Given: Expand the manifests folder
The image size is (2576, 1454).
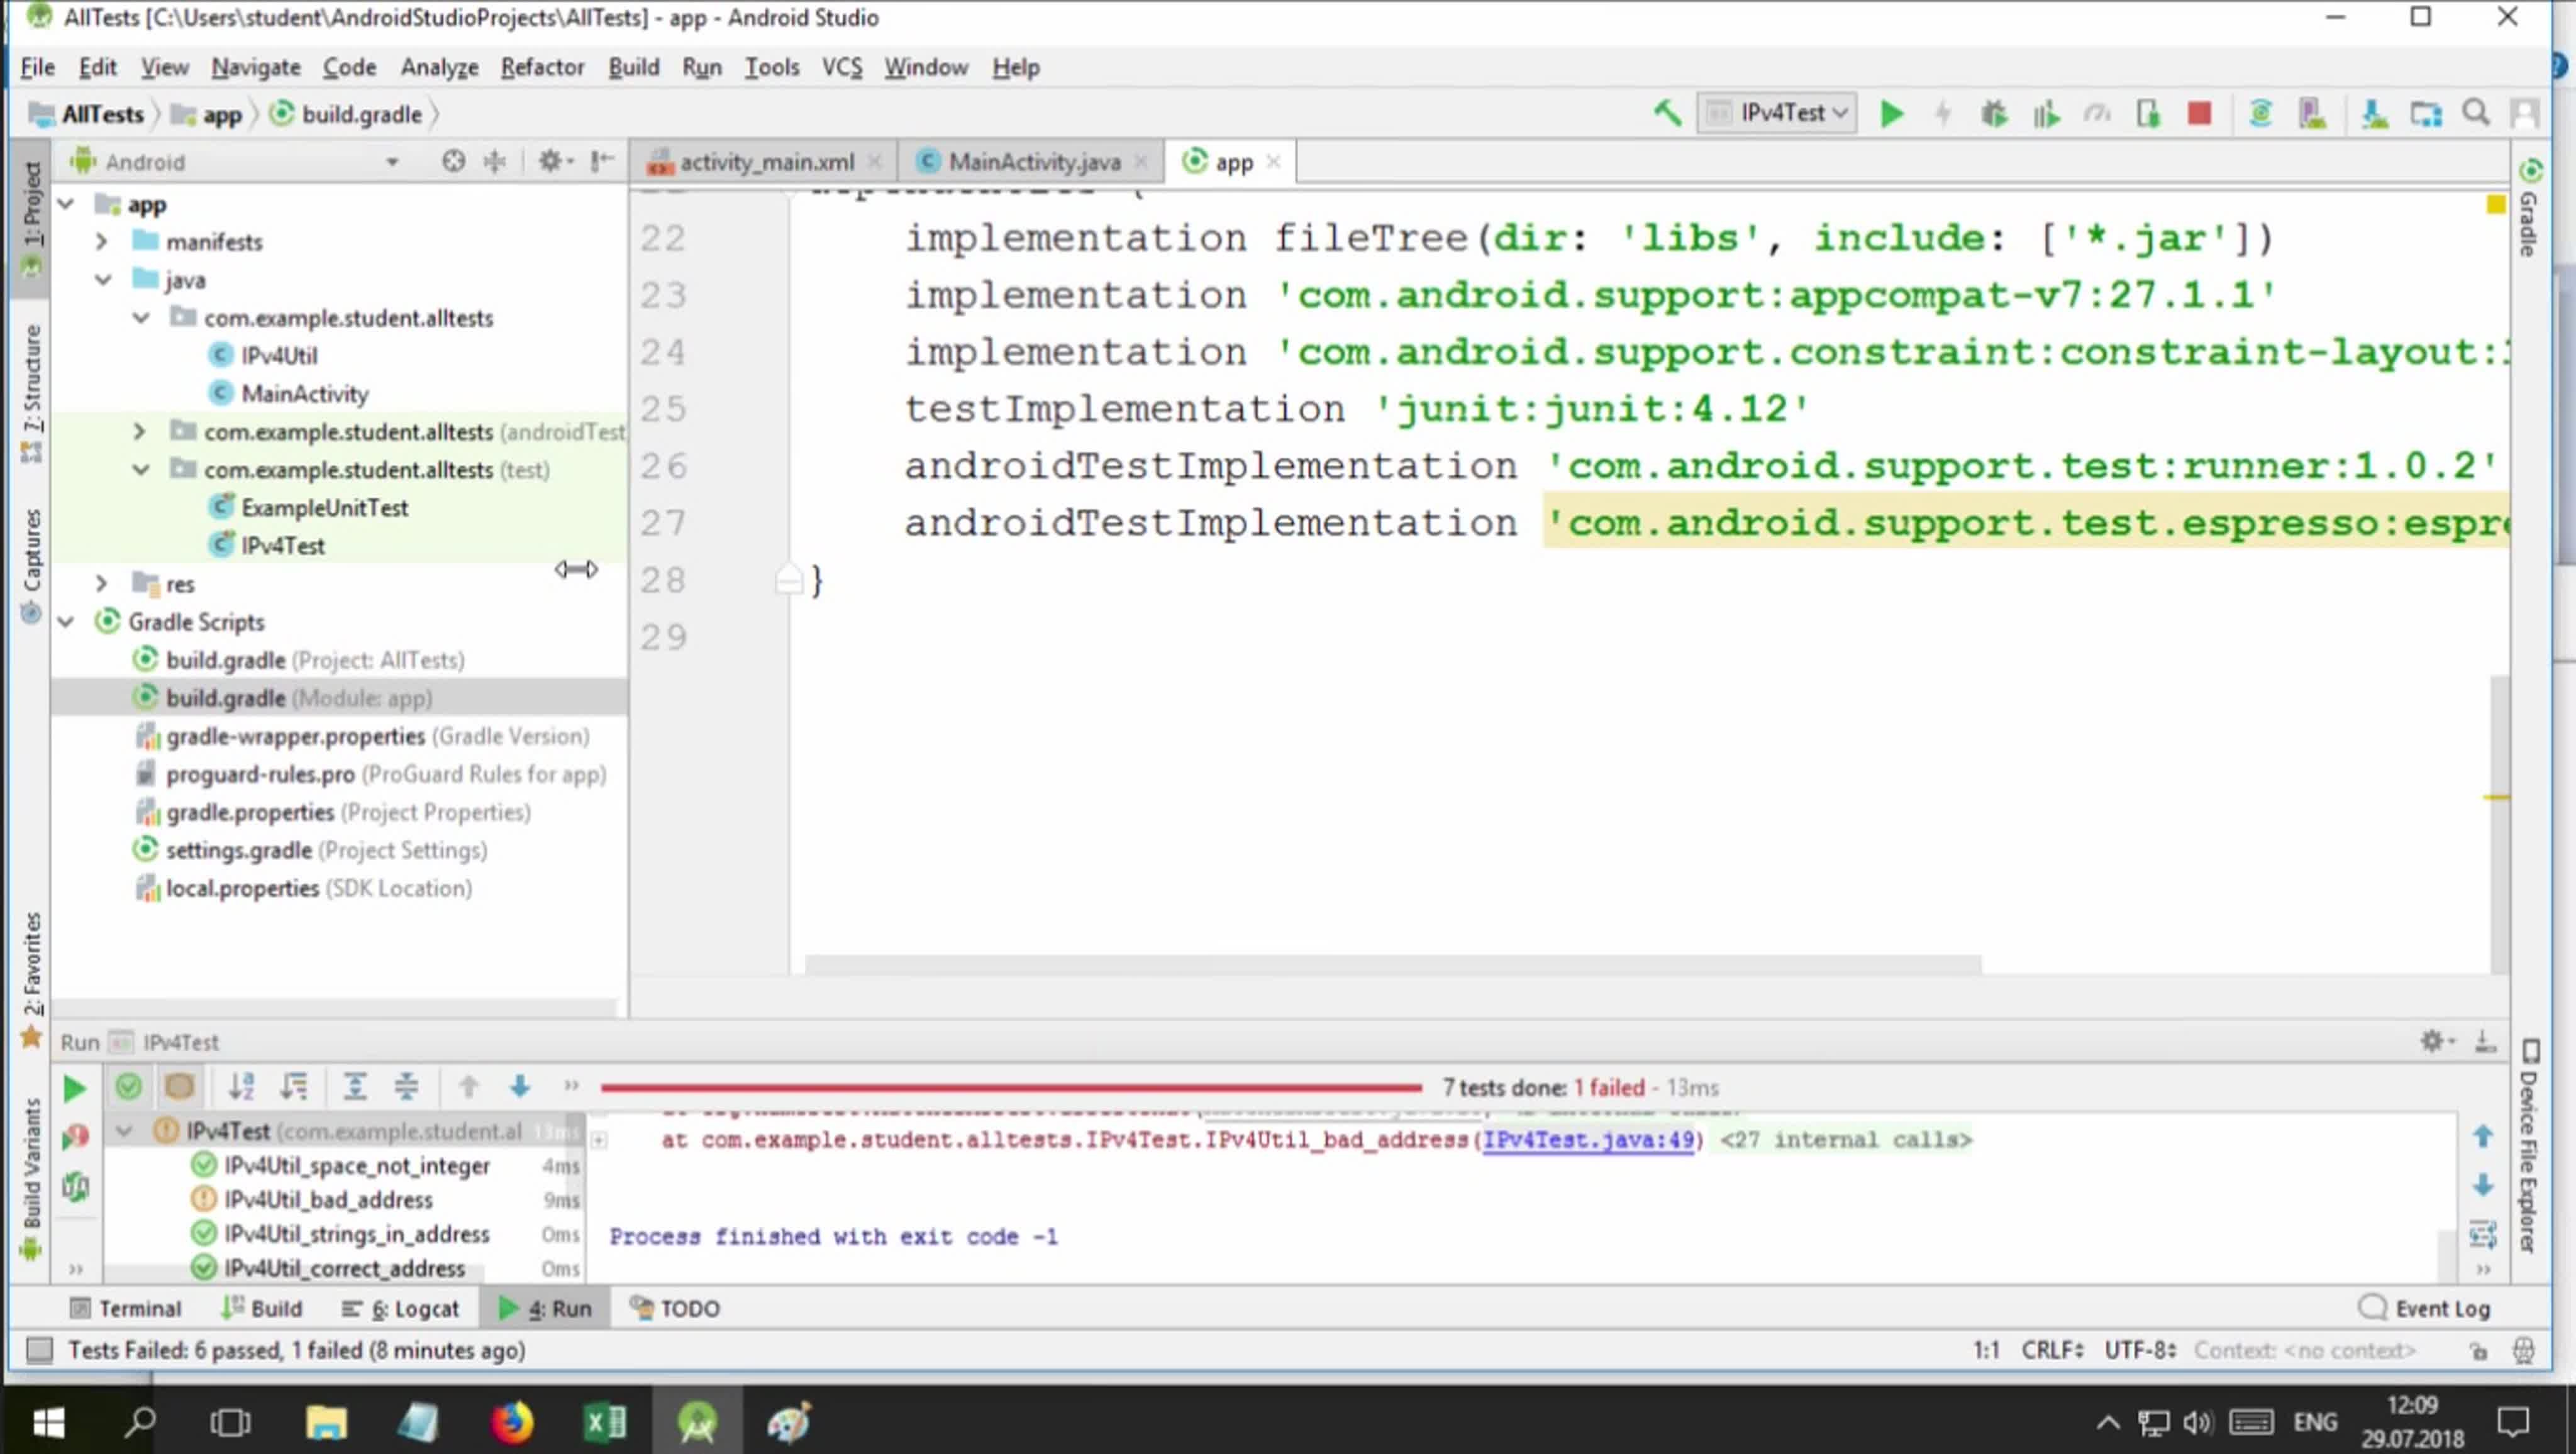Looking at the screenshot, I should coord(101,242).
